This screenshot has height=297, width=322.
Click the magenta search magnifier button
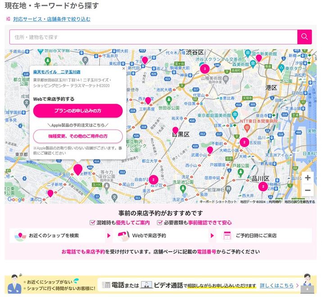point(304,37)
